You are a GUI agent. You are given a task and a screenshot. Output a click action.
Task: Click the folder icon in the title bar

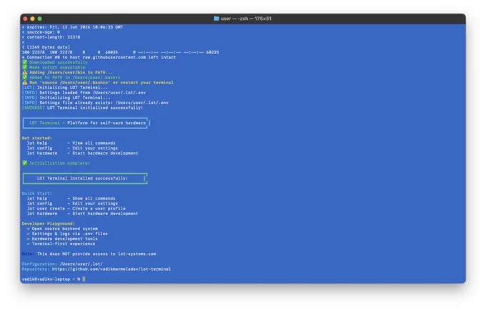pyautogui.click(x=216, y=19)
